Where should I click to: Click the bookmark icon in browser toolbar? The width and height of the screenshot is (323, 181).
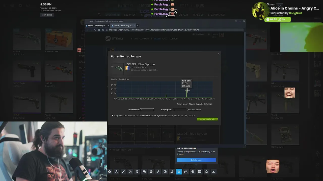[x=99, y=30]
